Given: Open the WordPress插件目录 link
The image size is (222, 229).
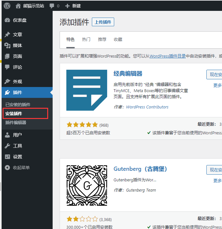Looking at the screenshot, I should 167,56.
